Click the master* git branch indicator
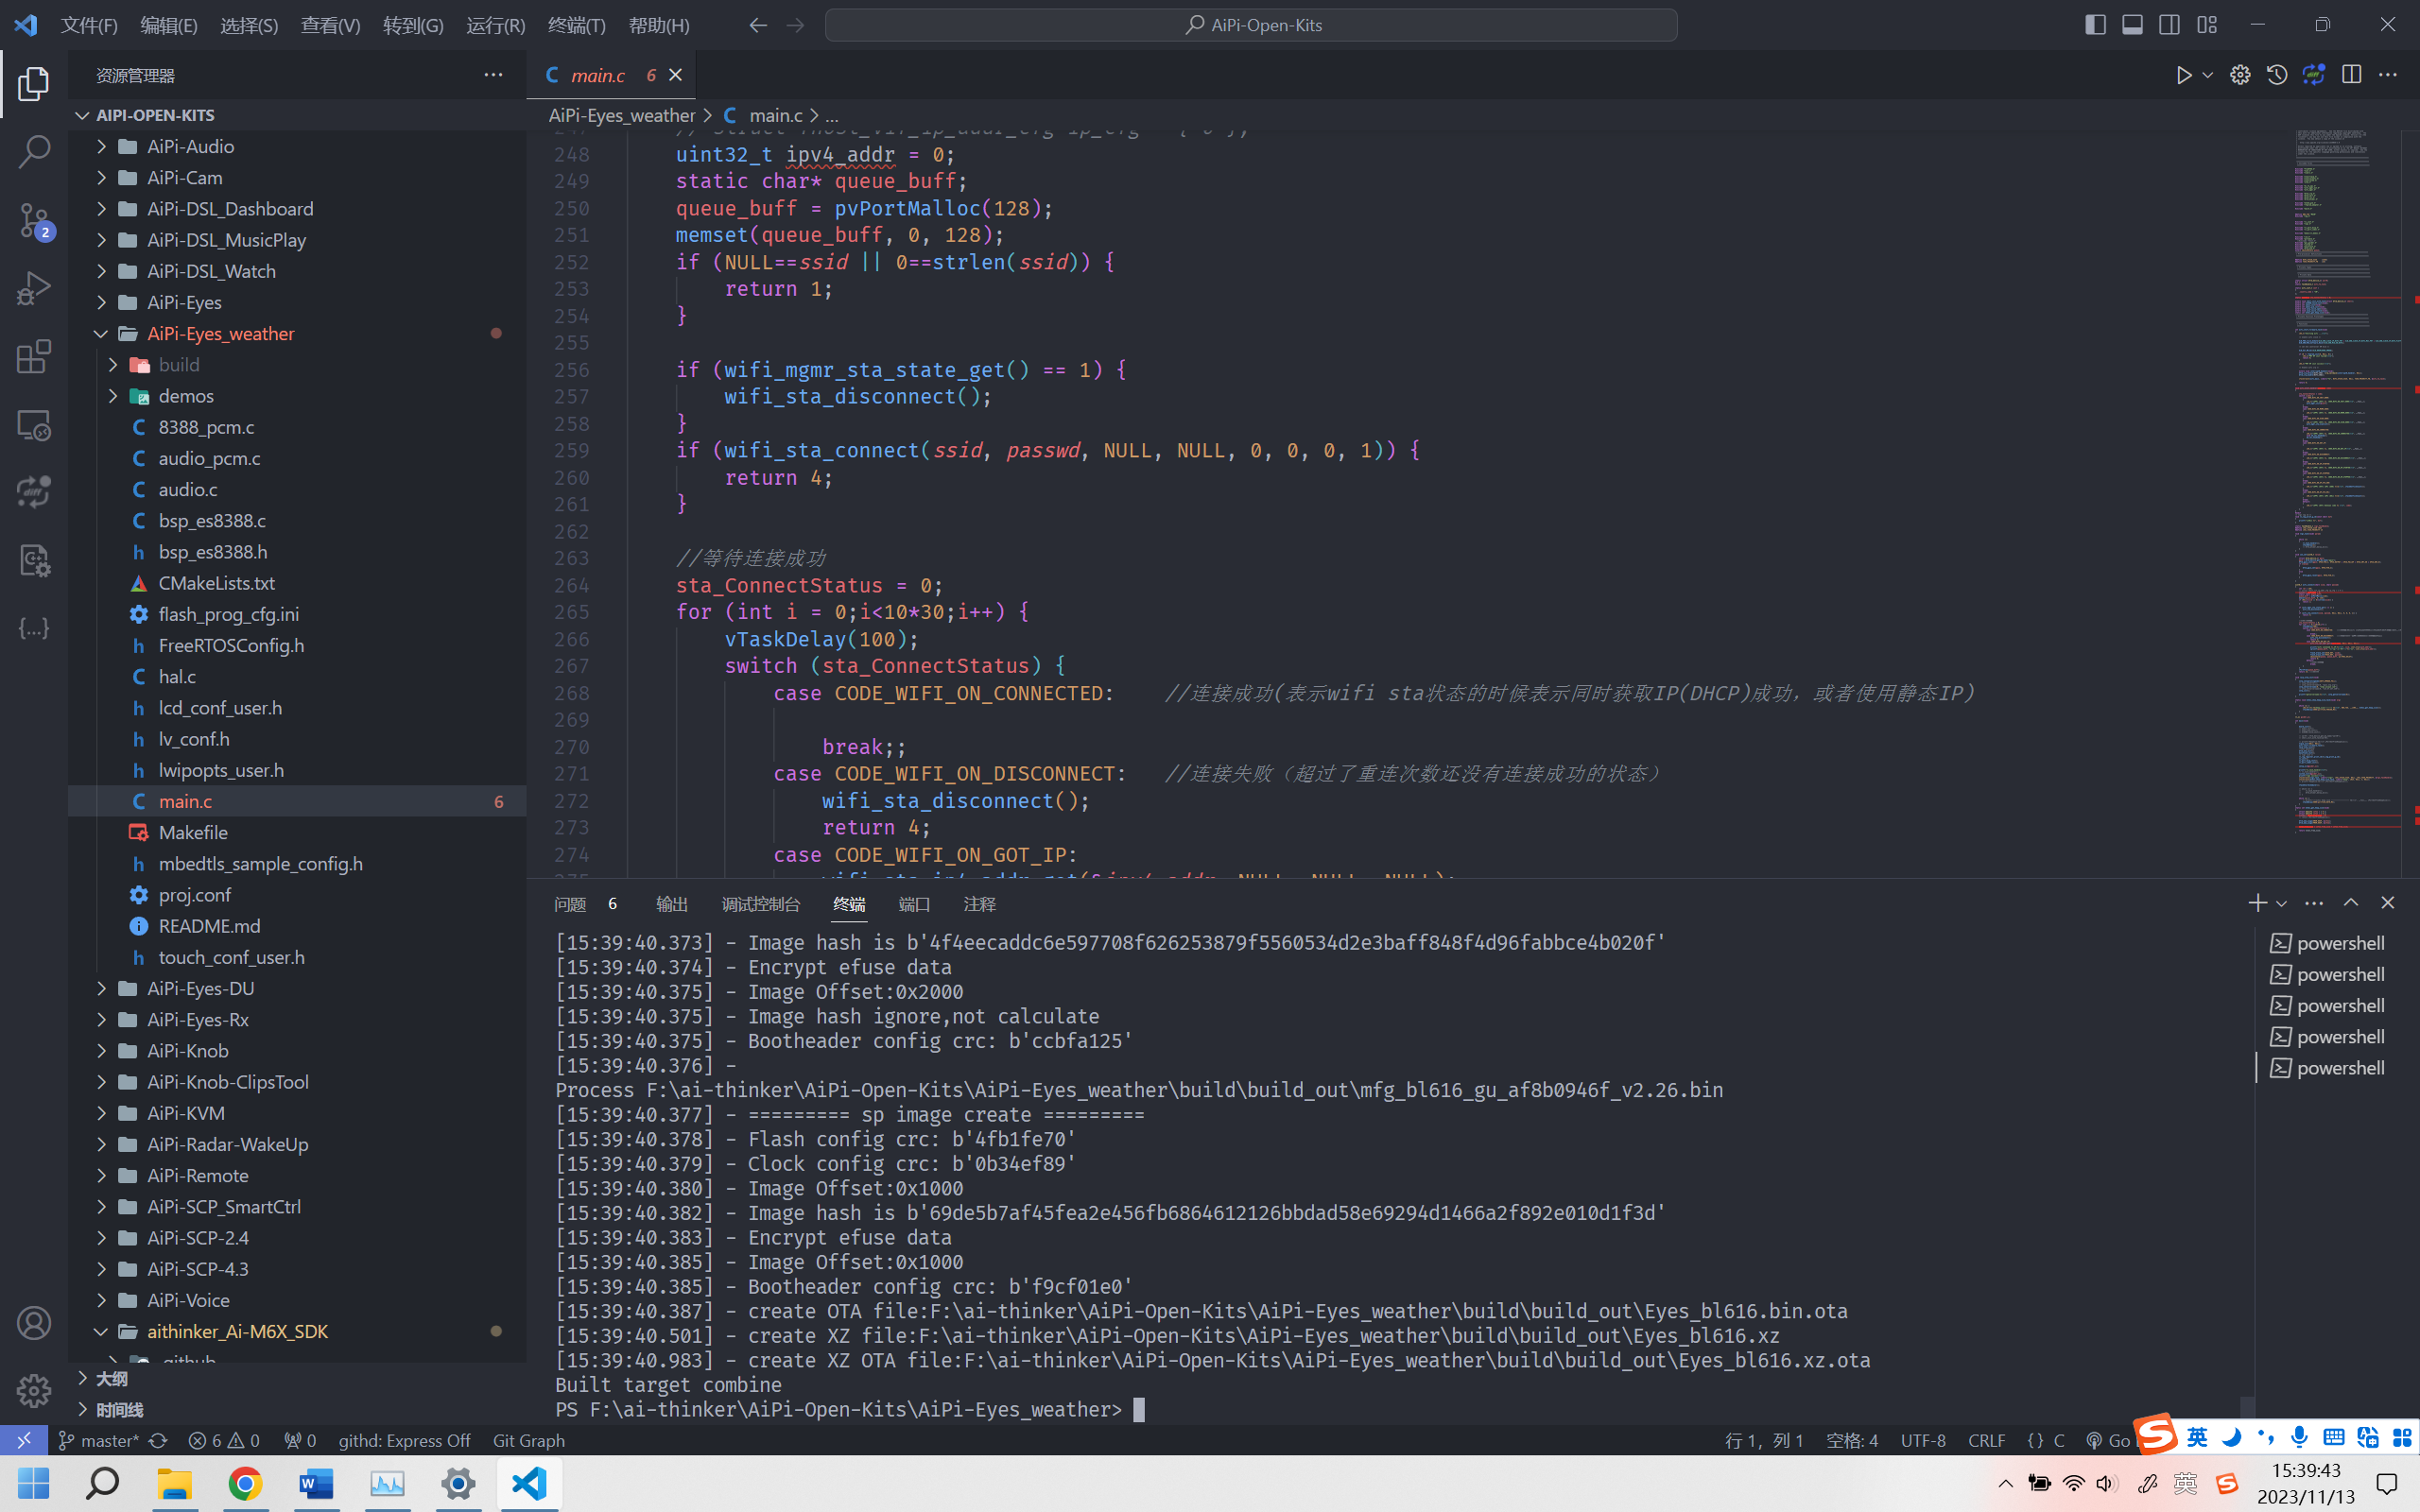This screenshot has width=2420, height=1512. coord(98,1440)
